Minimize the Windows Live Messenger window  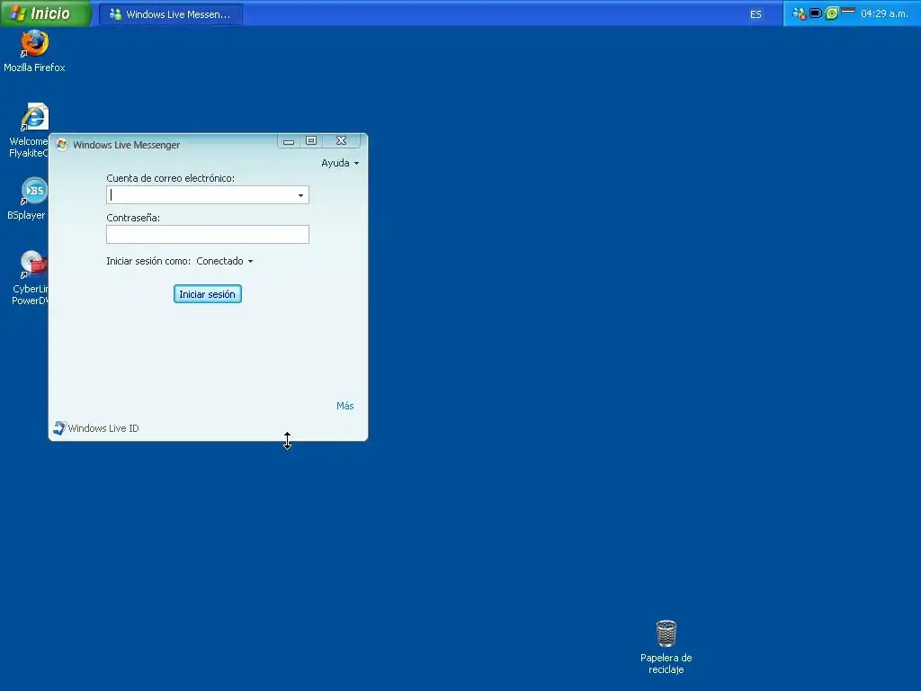[289, 141]
